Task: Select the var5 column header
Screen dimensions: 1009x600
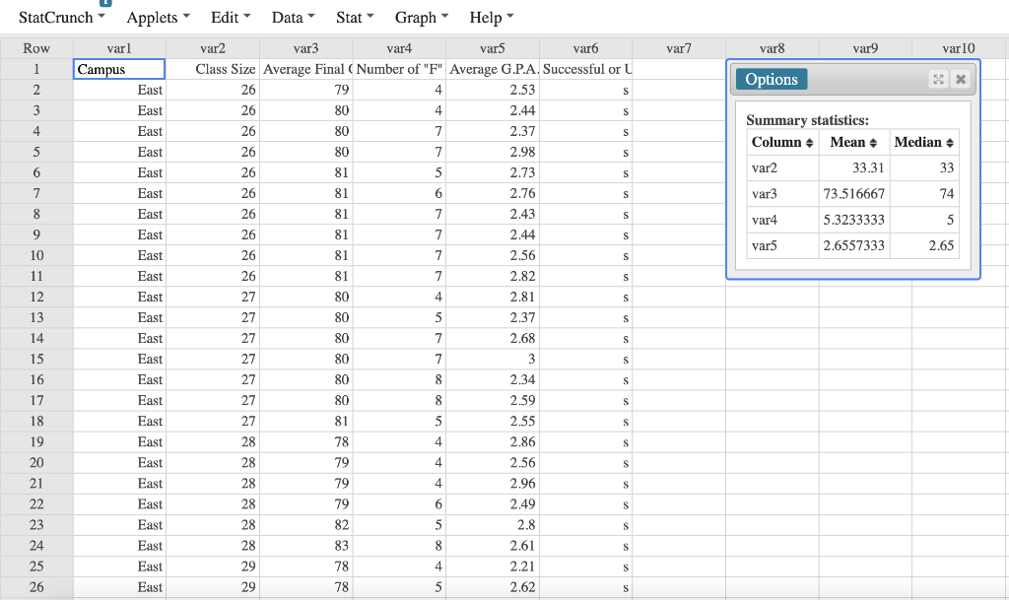Action: (493, 47)
